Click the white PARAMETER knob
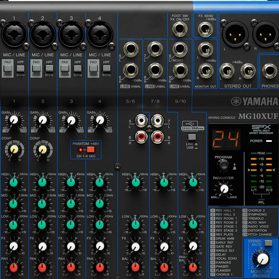The width and height of the screenshot is (279, 279). point(224,189)
